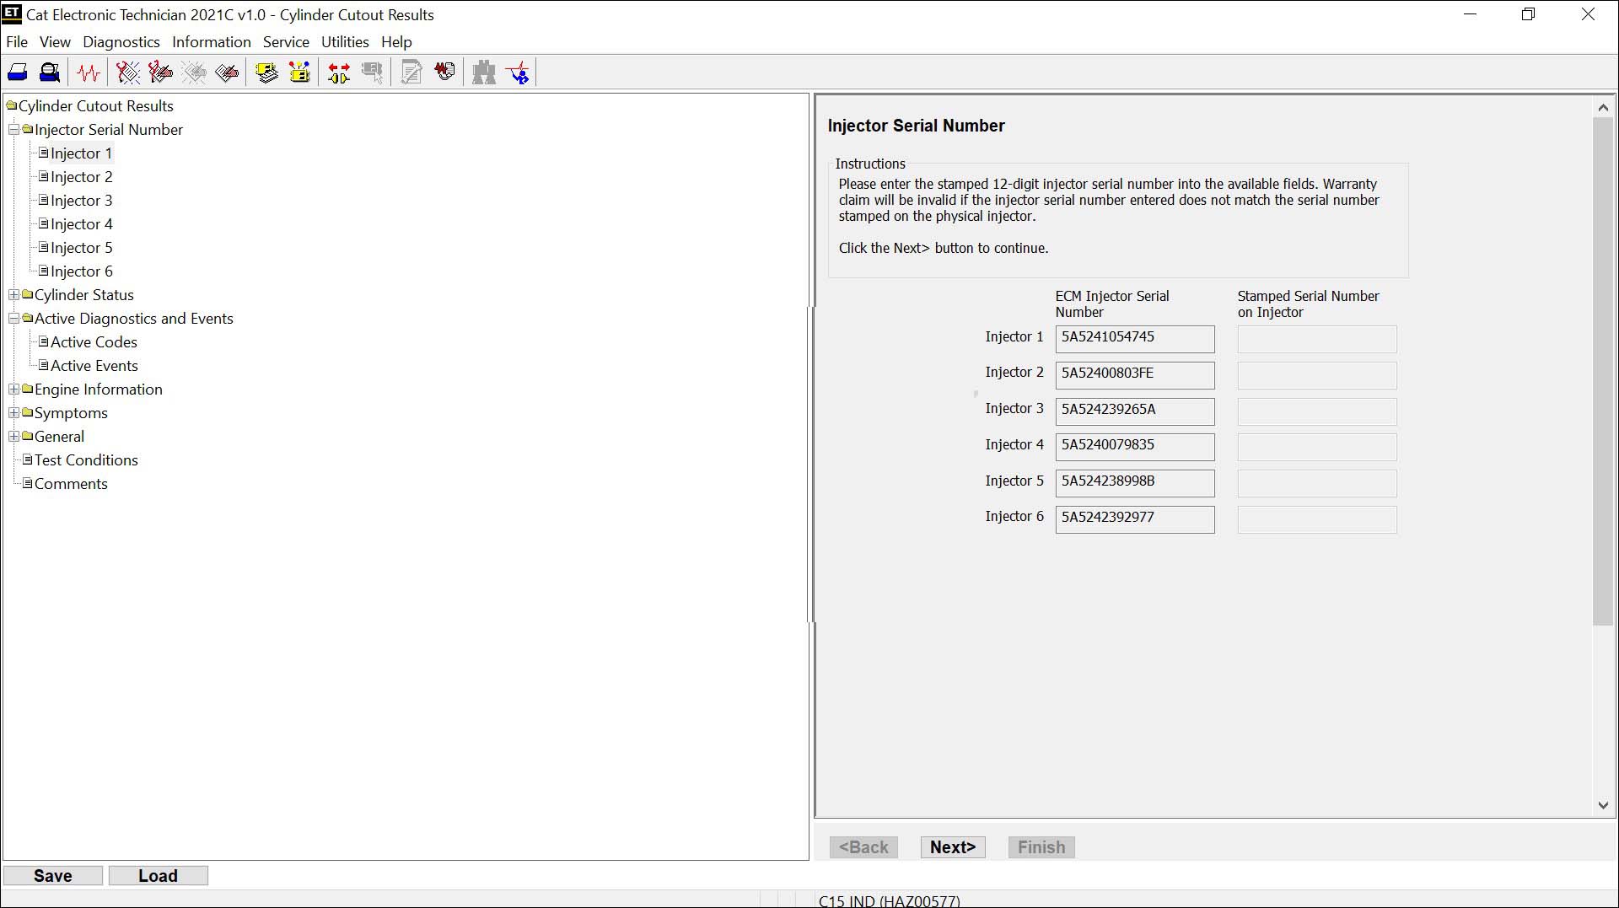The image size is (1619, 908).
Task: Click the Print toolbar icon
Action: (18, 72)
